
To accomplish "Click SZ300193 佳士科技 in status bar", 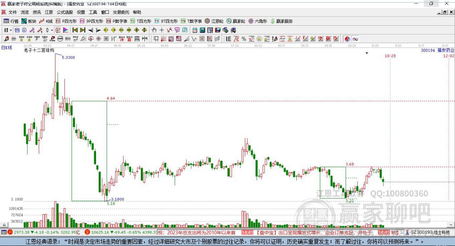I will click(x=431, y=232).
